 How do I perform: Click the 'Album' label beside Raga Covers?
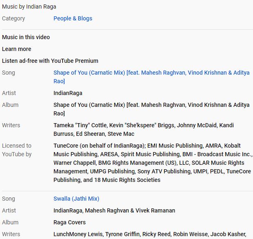pyautogui.click(x=10, y=222)
